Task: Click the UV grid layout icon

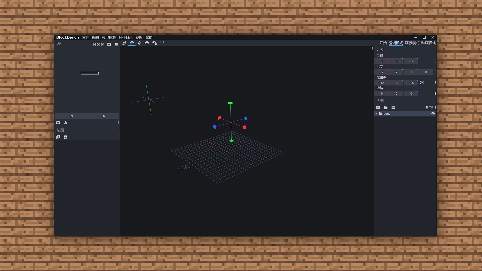Action: (x=117, y=44)
